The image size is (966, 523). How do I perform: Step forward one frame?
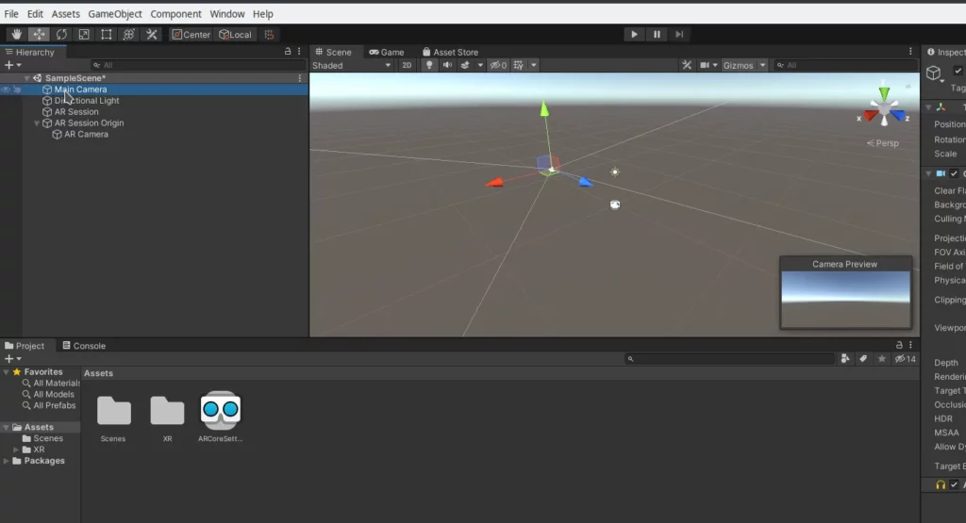click(679, 35)
